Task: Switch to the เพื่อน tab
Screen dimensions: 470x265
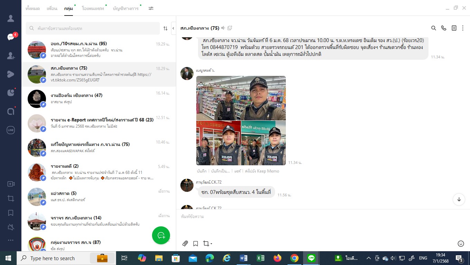Action: point(52,8)
